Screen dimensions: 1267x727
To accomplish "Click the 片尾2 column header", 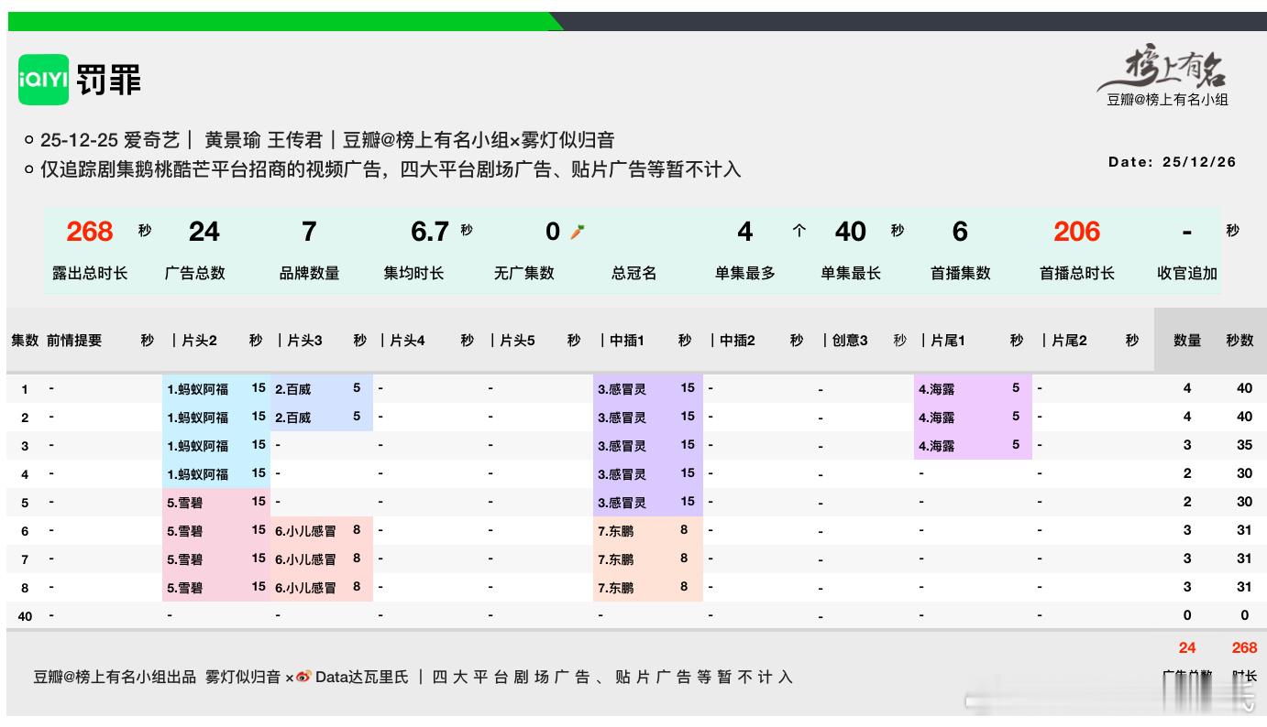I will tap(1069, 341).
